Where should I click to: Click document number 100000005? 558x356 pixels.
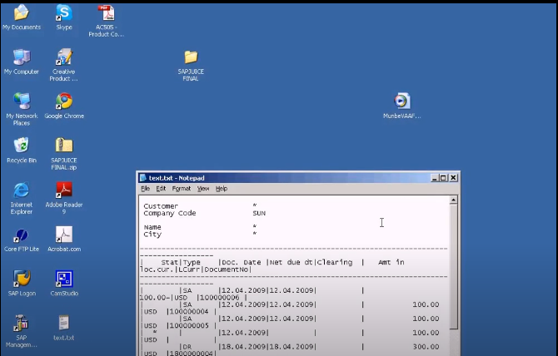pyautogui.click(x=189, y=326)
